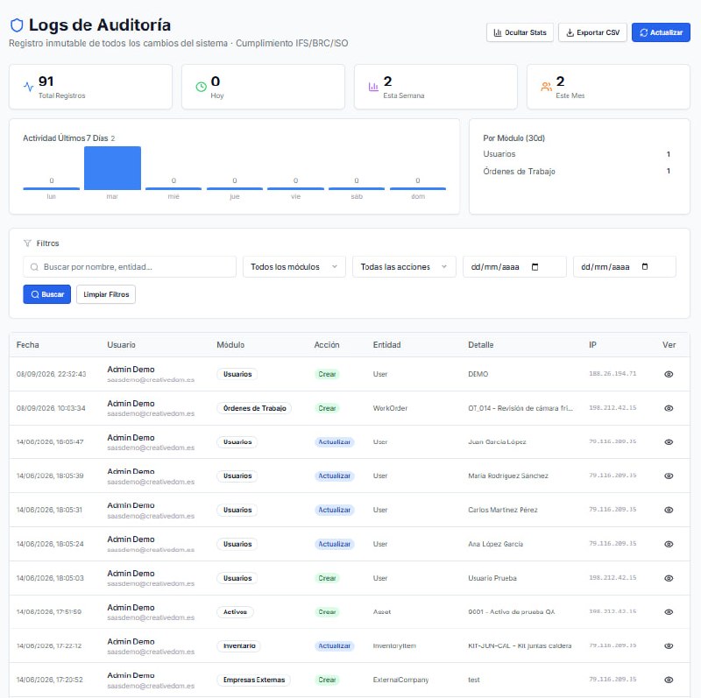The width and height of the screenshot is (701, 698).
Task: Click the shield icon beside Logs de Auditoría
Action: [17, 25]
